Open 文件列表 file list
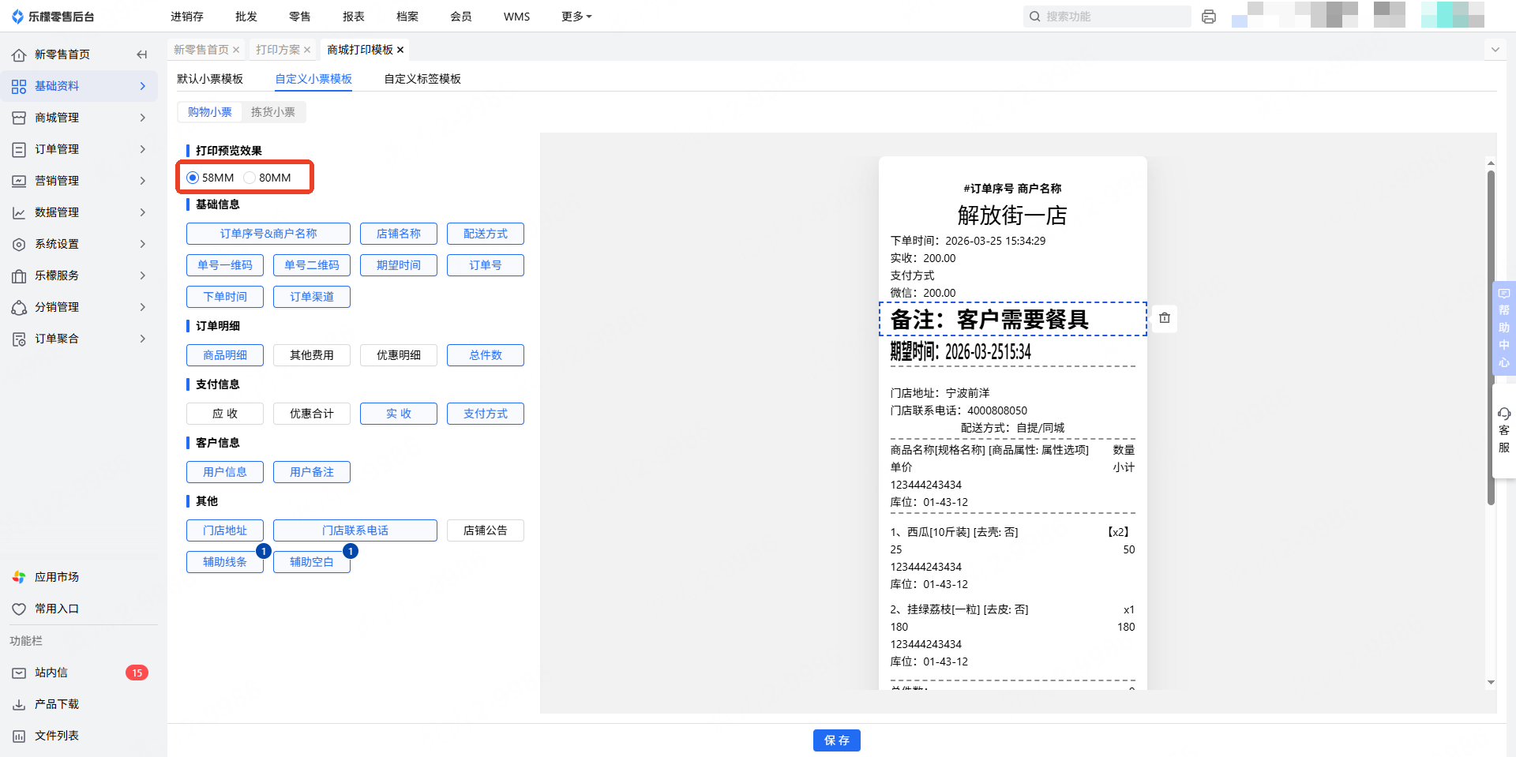Image resolution: width=1516 pixels, height=757 pixels. tap(56, 736)
